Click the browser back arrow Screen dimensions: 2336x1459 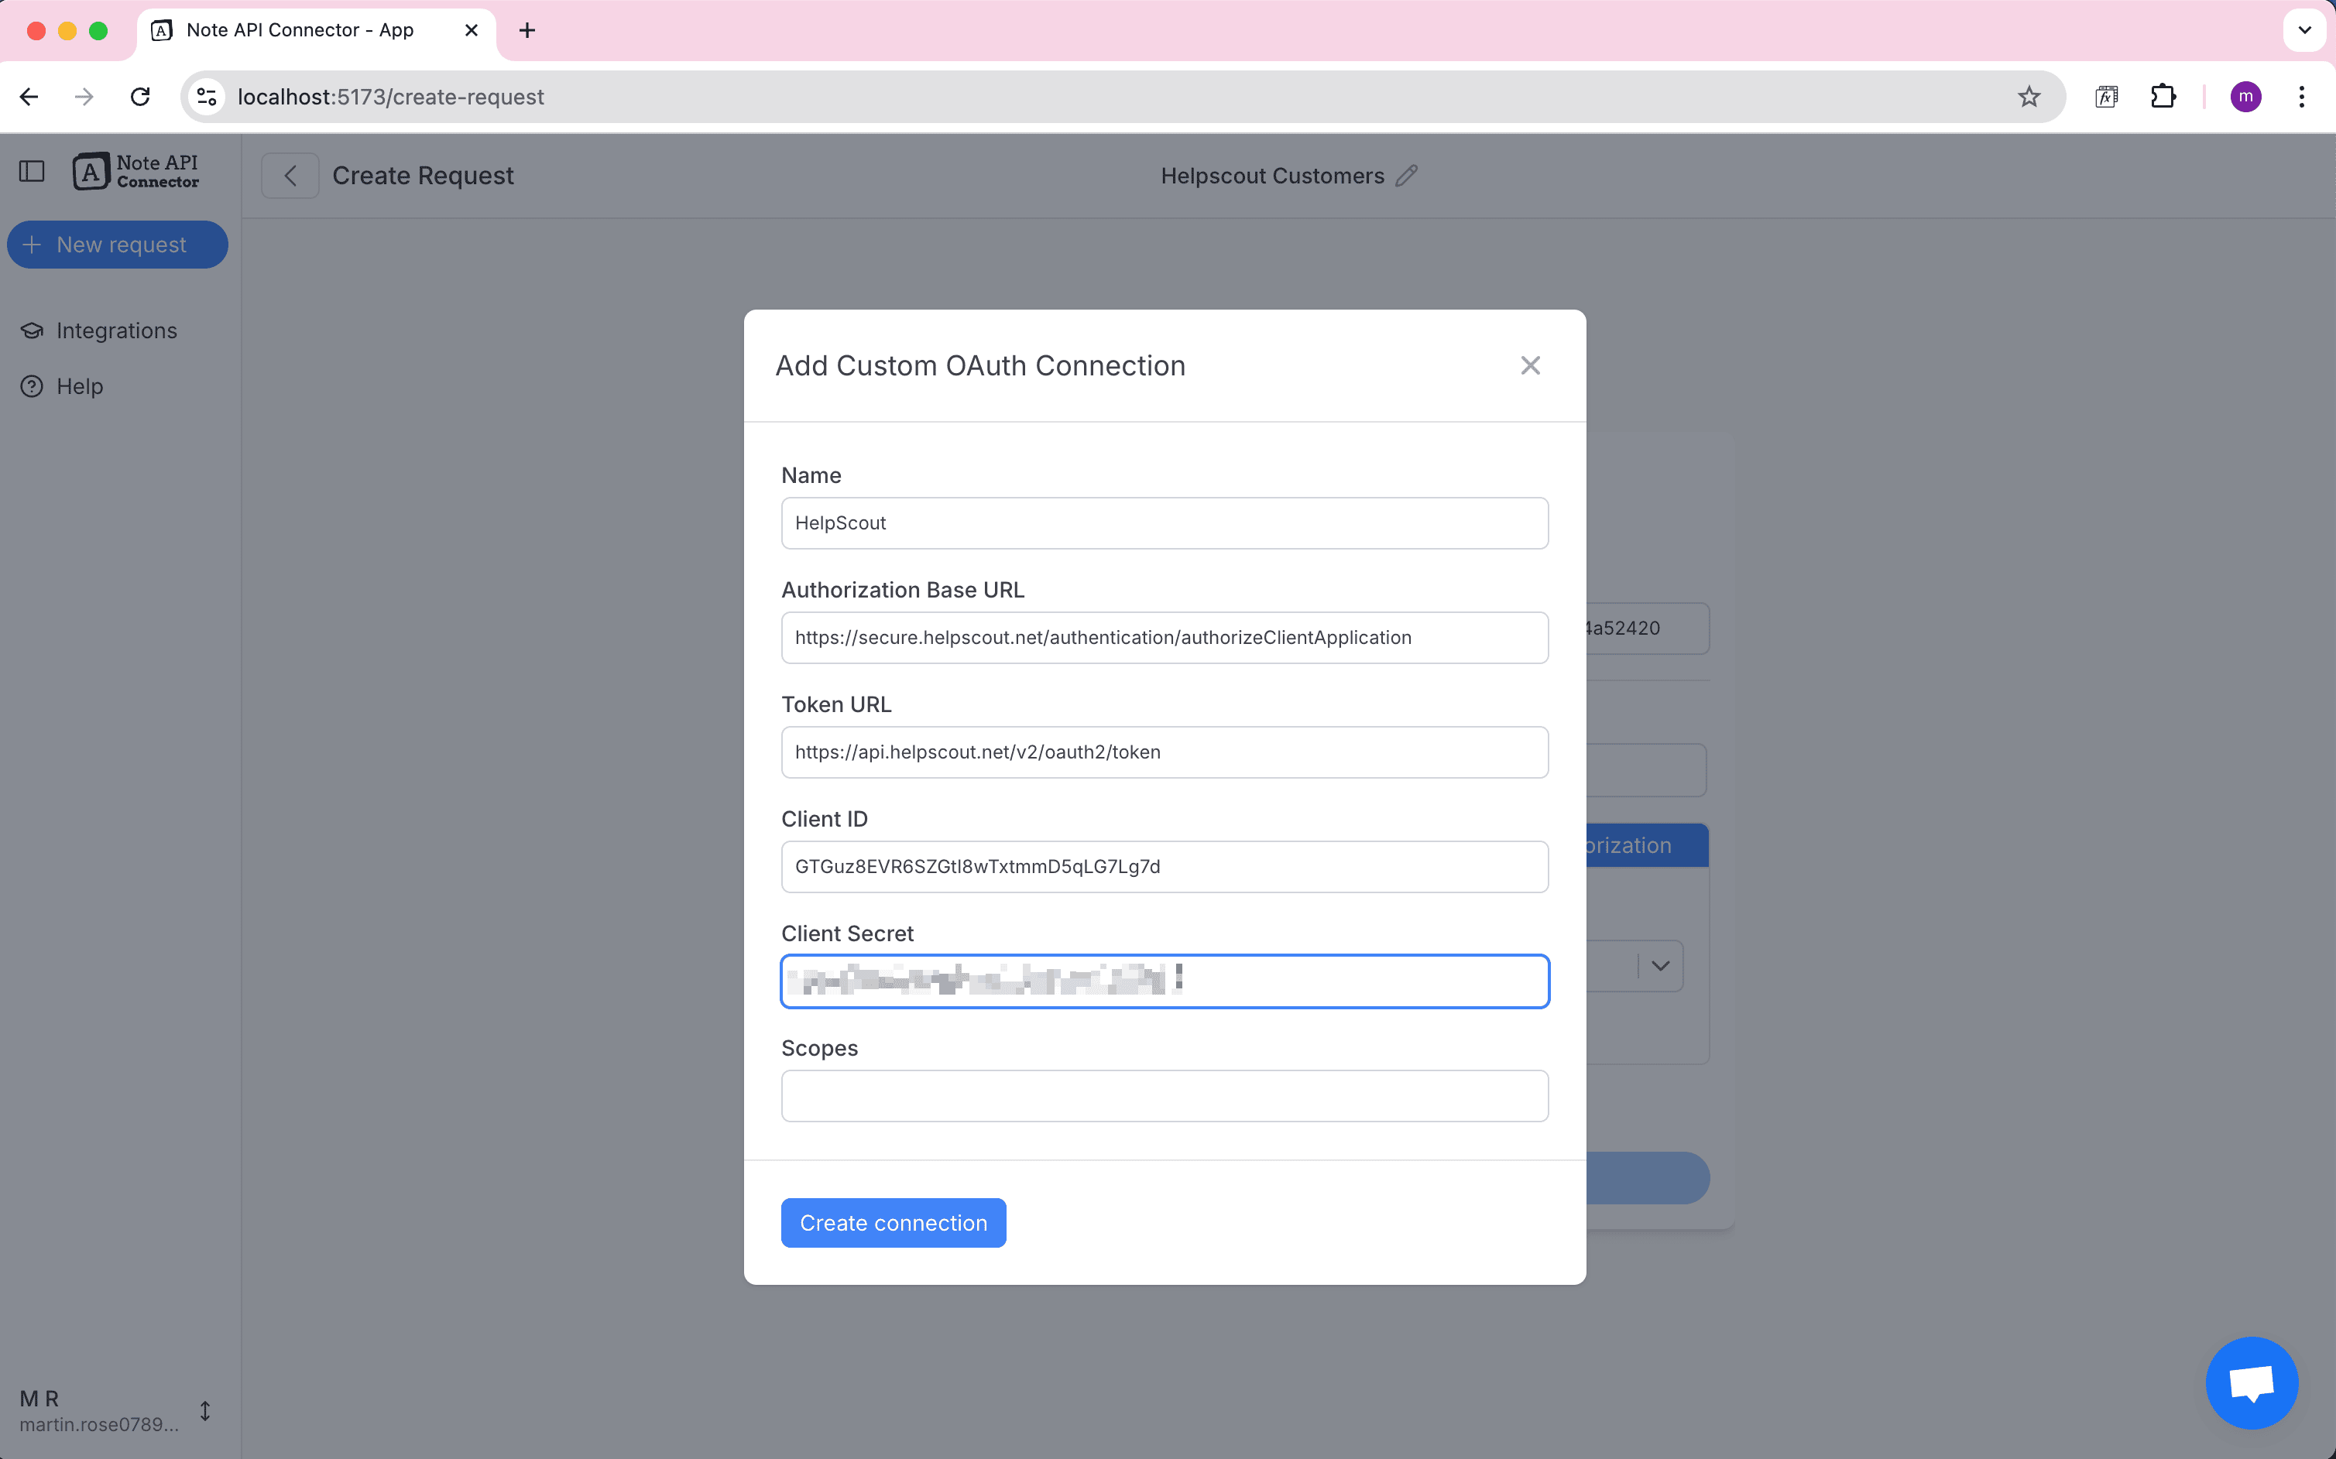click(x=29, y=97)
